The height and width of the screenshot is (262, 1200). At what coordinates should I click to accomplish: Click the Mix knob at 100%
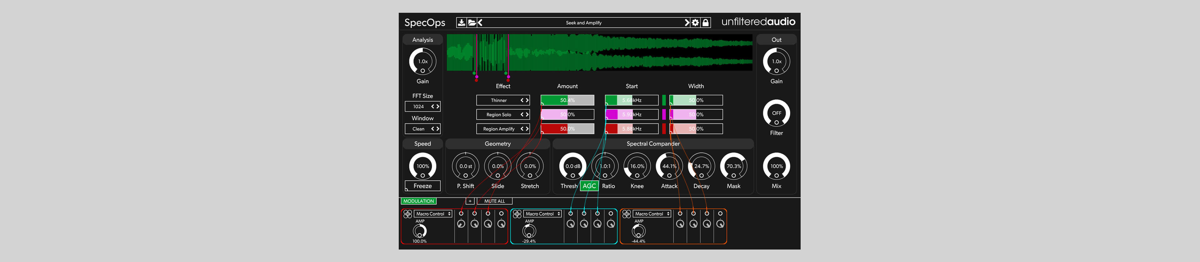776,166
